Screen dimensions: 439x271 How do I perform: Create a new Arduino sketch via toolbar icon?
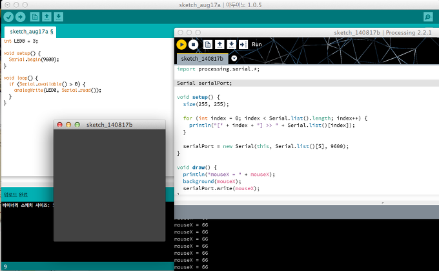35,17
